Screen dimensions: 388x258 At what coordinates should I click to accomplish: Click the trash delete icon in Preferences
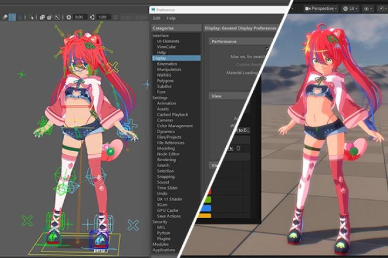tap(239, 148)
